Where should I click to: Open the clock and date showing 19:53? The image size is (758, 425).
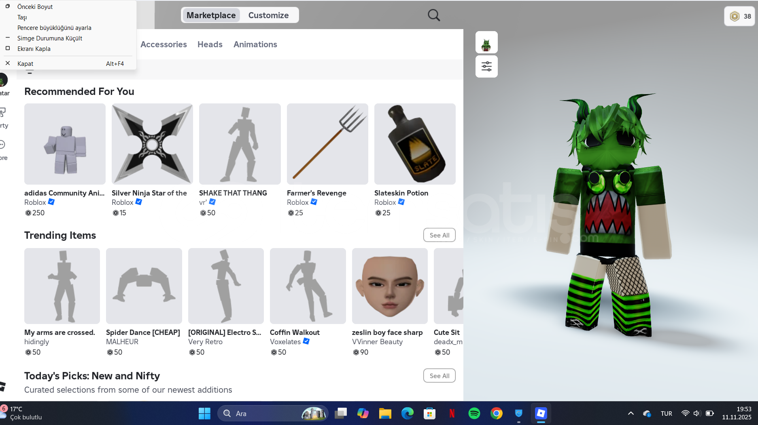click(x=737, y=413)
